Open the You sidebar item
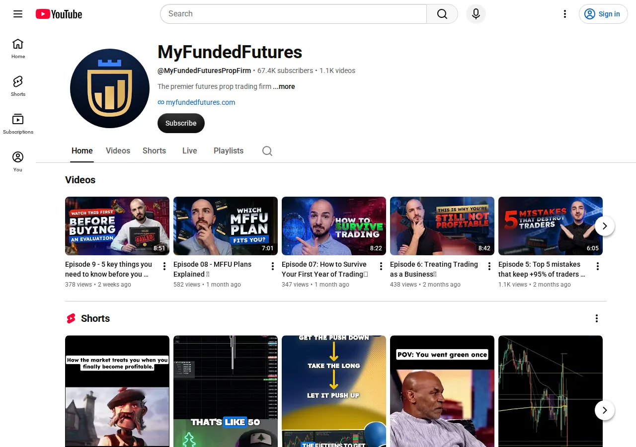The width and height of the screenshot is (636, 447). 18,162
